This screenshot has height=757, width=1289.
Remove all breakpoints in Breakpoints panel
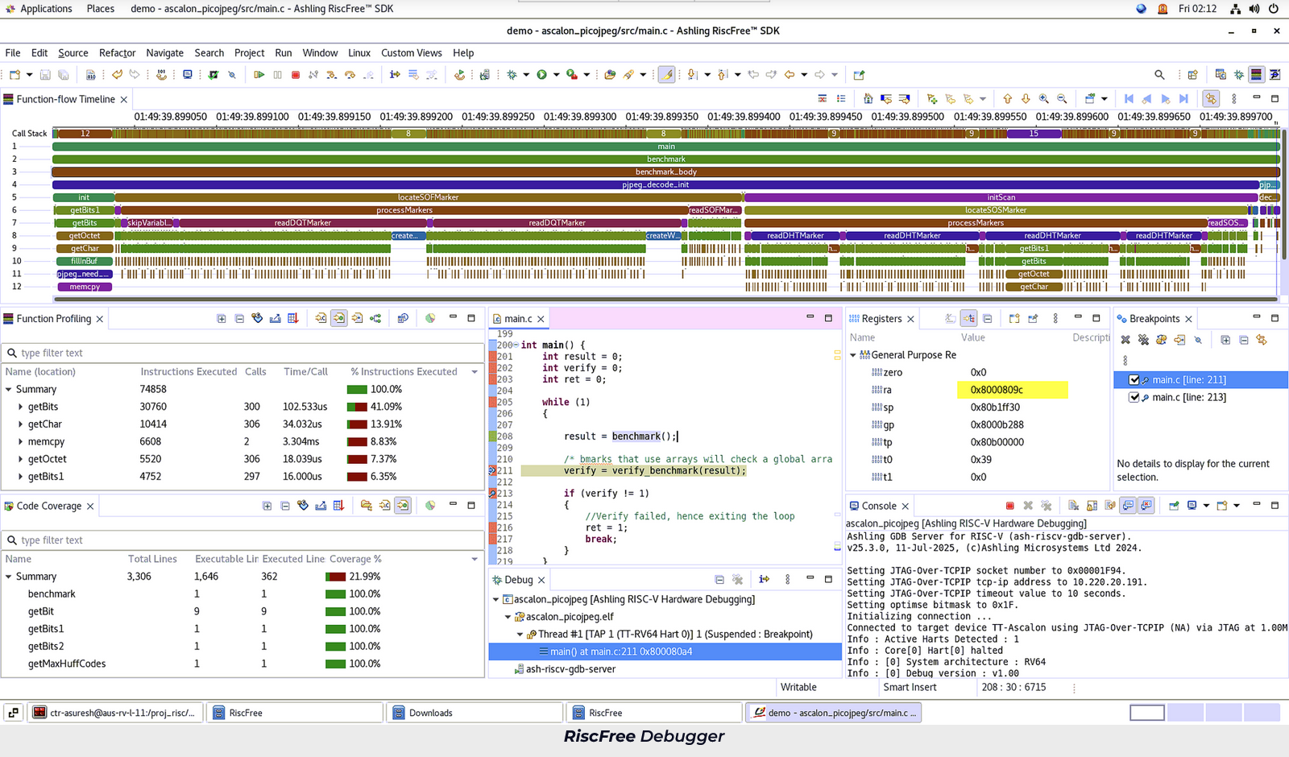pos(1144,340)
